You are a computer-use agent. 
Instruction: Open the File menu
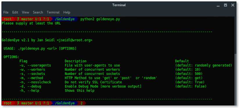[6, 12]
